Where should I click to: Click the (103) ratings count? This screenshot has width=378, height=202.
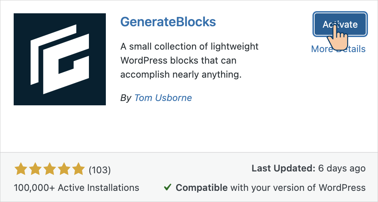click(x=100, y=170)
